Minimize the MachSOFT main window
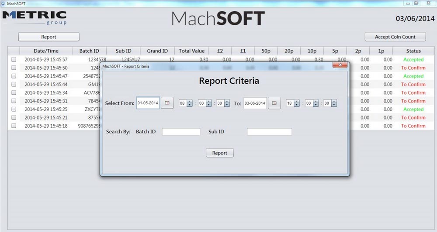This screenshot has width=437, height=232. pyautogui.click(x=408, y=3)
